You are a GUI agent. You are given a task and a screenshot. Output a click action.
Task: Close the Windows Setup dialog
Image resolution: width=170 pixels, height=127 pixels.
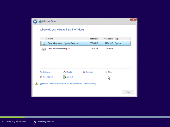[x=133, y=19]
